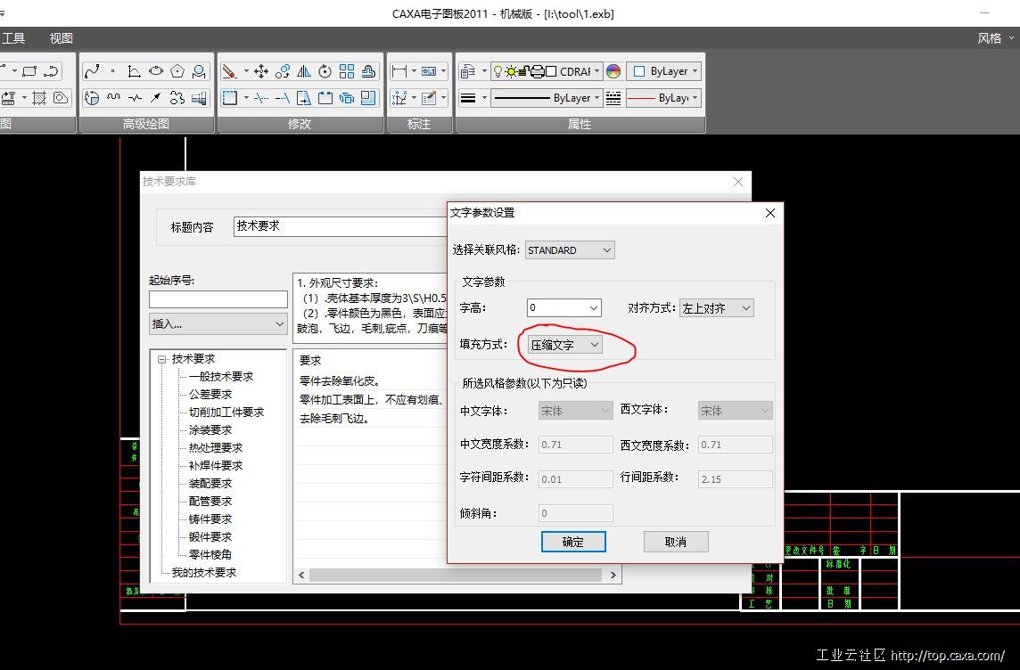Click the 起始序号 input field
1020x670 pixels.
tap(218, 299)
